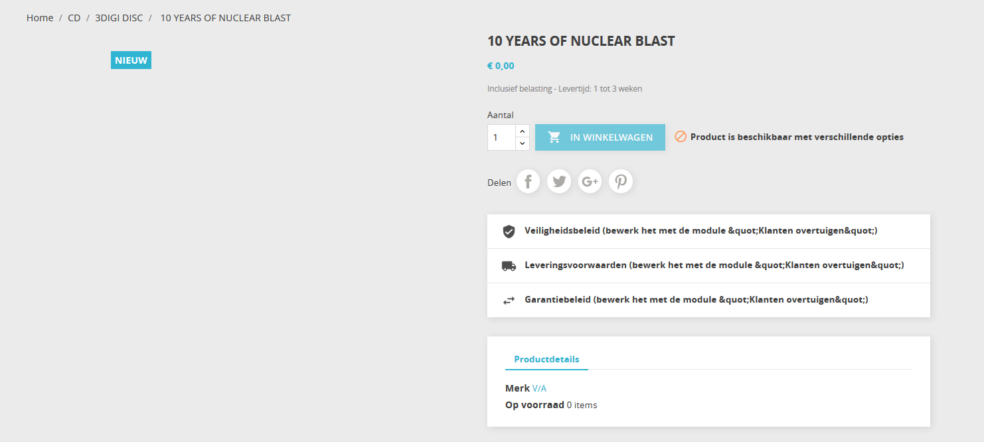Click the Aantal label
This screenshot has width=984, height=444.
[501, 115]
